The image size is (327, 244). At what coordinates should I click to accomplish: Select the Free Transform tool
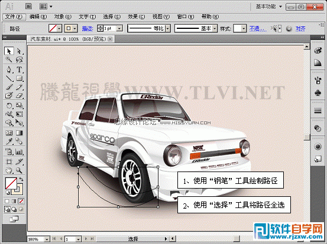tap(19, 114)
